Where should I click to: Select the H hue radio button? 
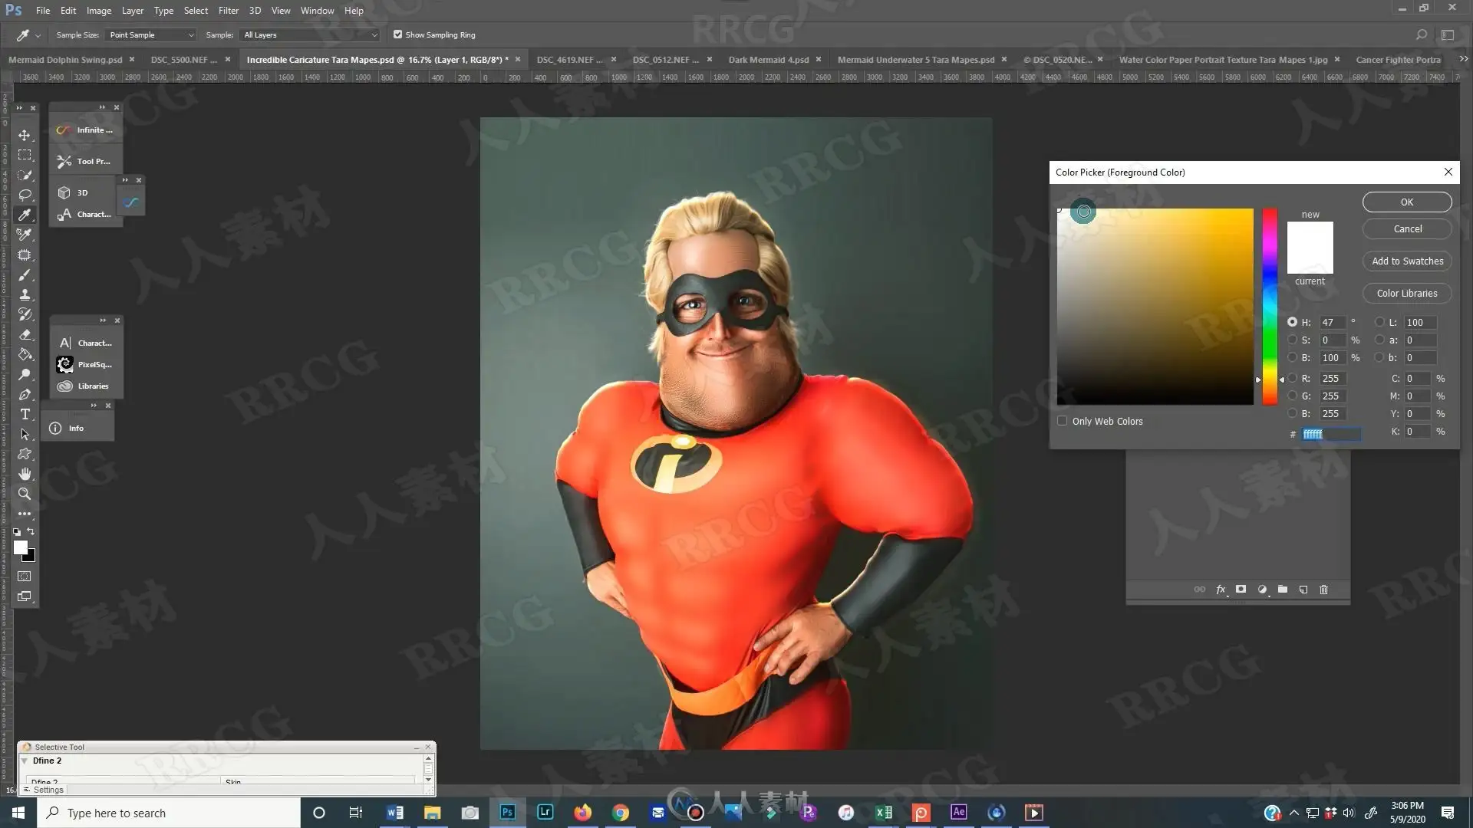pyautogui.click(x=1293, y=322)
